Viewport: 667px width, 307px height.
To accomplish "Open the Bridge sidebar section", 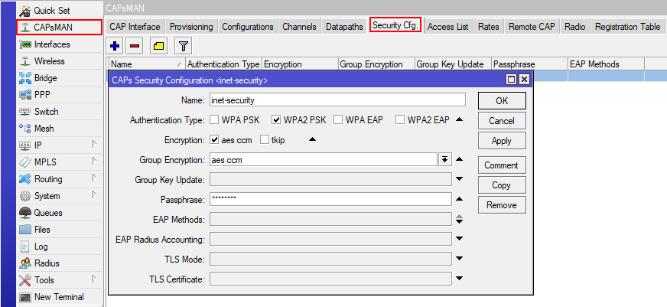I will tap(45, 78).
